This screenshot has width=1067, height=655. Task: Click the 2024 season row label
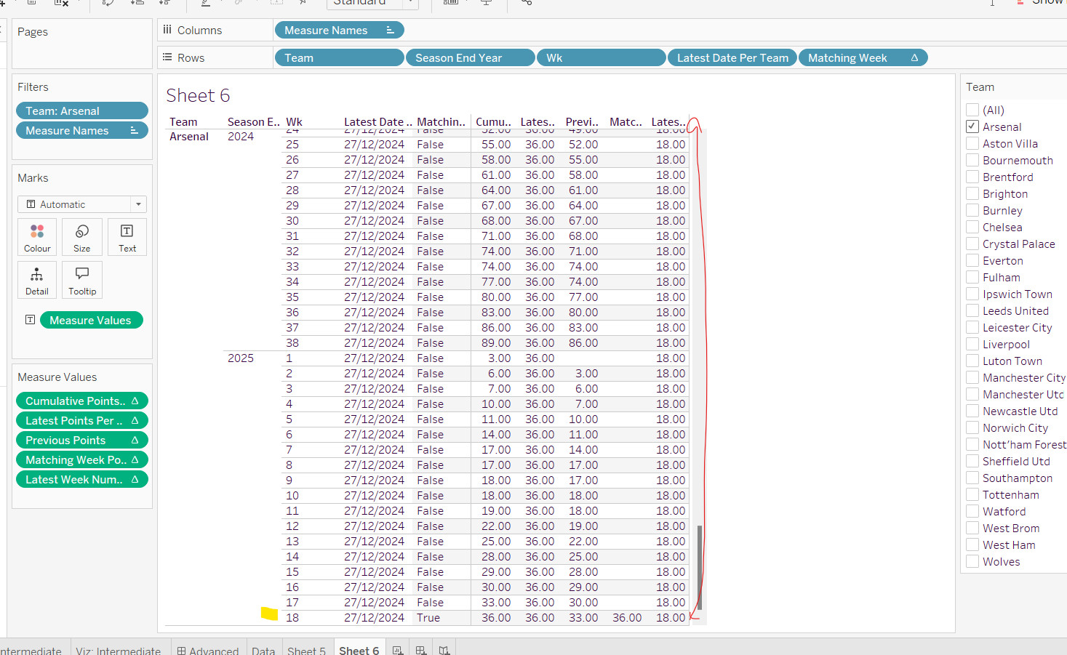click(241, 136)
